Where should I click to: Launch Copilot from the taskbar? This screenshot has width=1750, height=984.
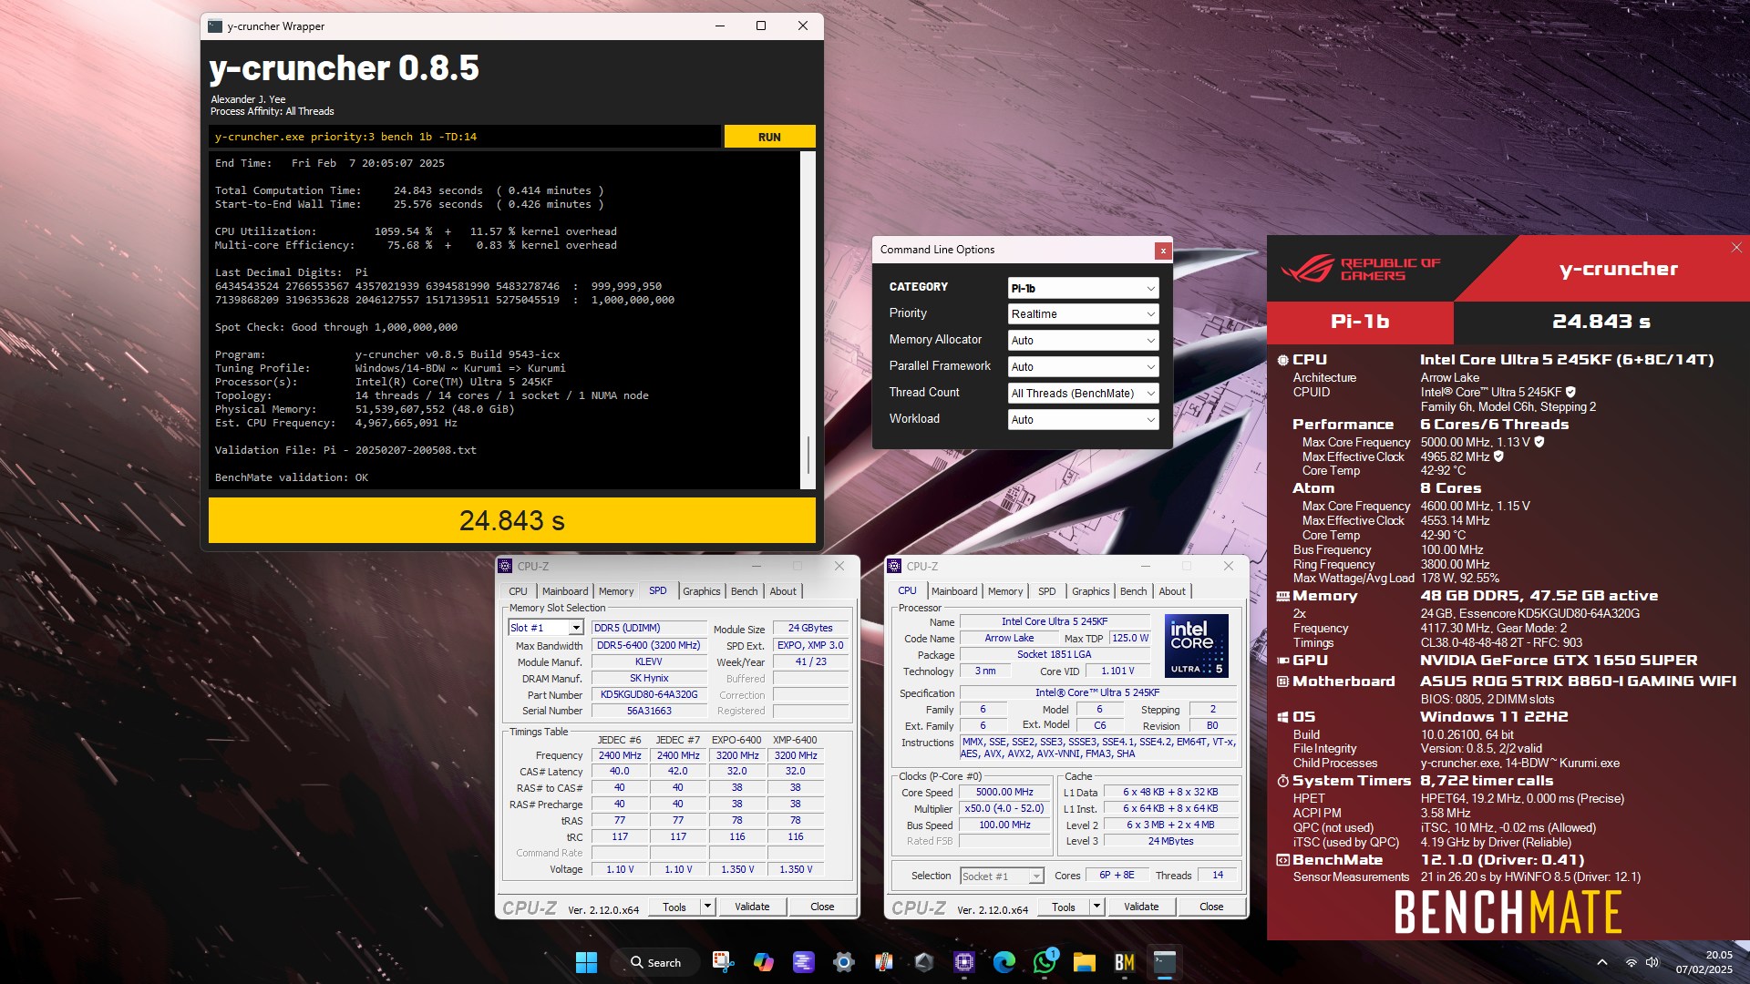click(763, 962)
